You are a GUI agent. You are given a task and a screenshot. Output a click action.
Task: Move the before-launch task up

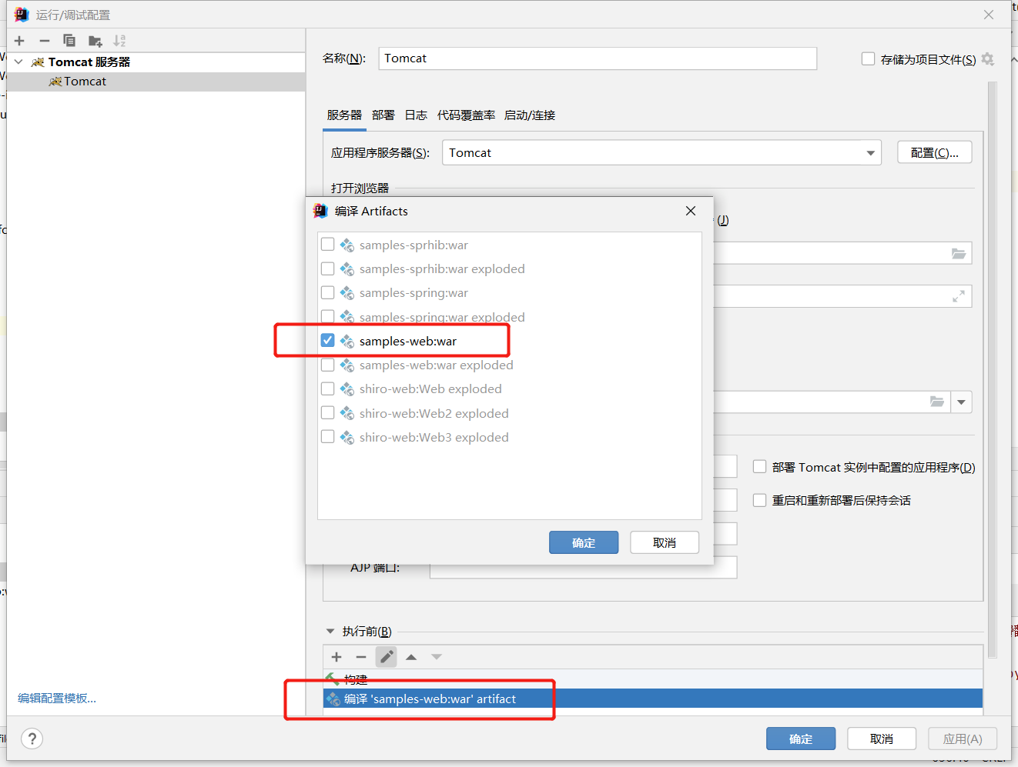pyautogui.click(x=411, y=657)
